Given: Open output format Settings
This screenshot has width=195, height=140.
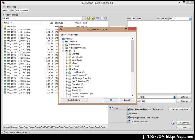Looking at the screenshot, I should point(184,97).
